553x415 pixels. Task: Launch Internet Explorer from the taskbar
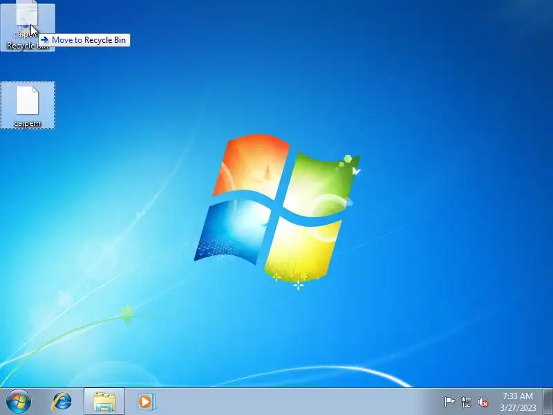coord(62,402)
